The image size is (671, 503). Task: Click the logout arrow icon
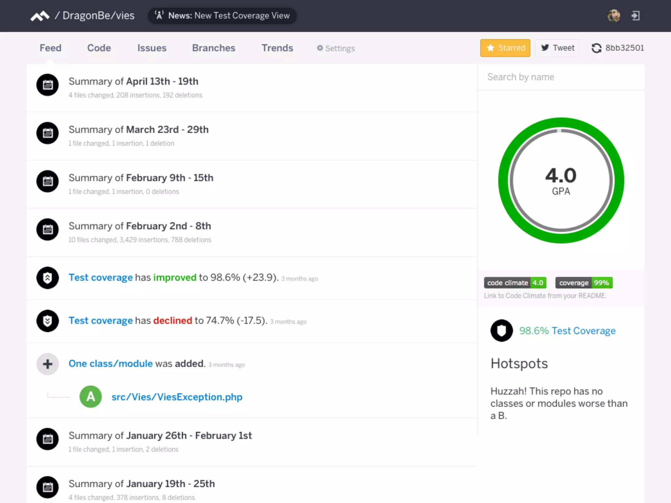coord(636,16)
